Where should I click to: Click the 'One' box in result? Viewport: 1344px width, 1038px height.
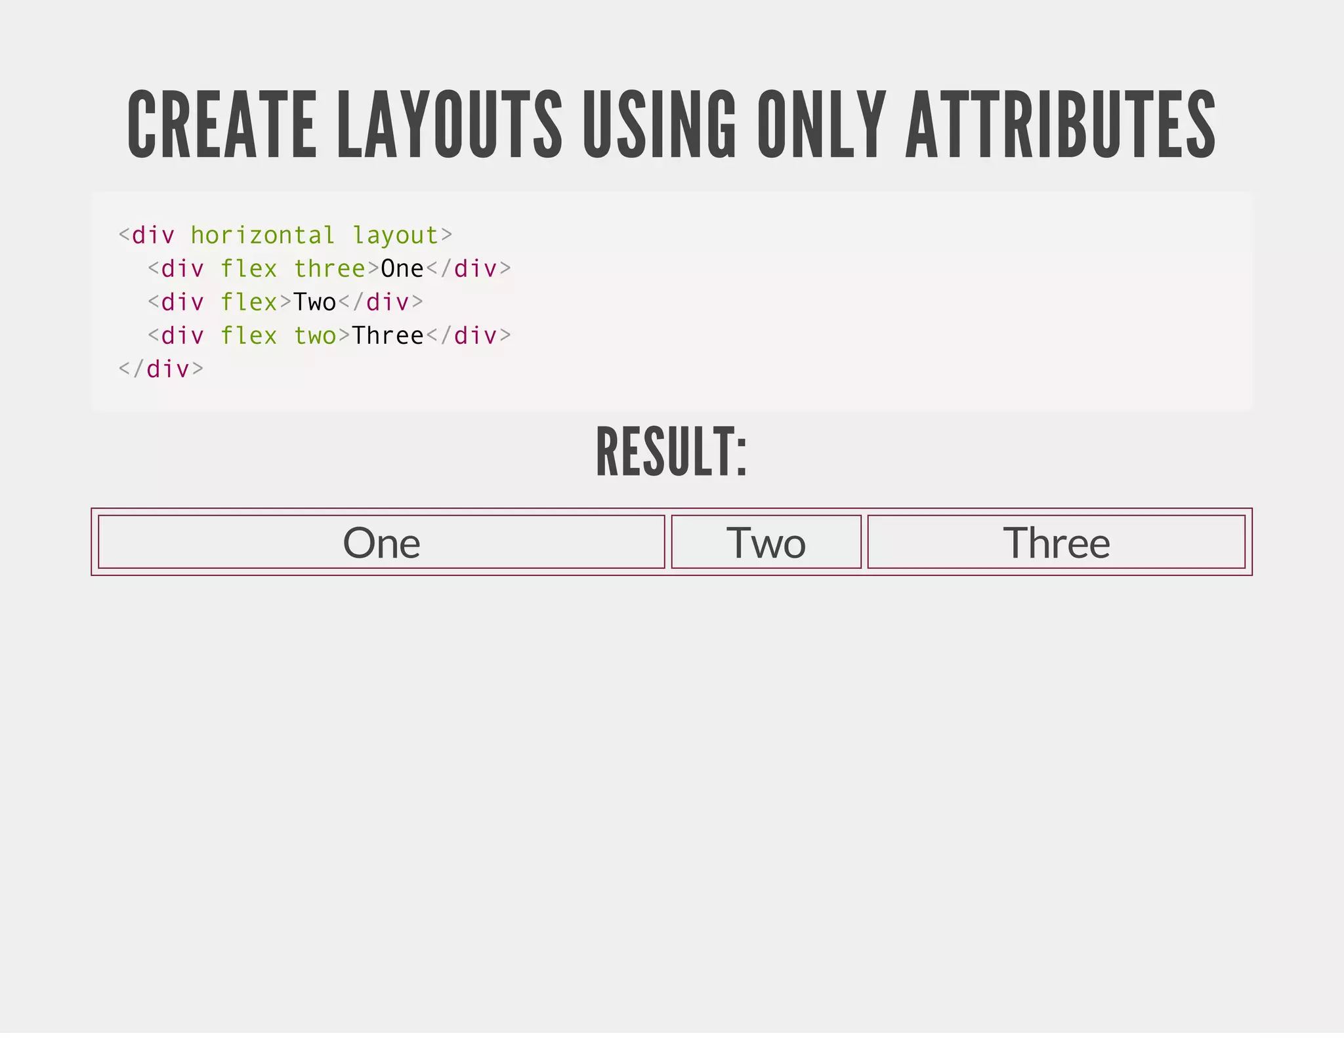pyautogui.click(x=381, y=543)
